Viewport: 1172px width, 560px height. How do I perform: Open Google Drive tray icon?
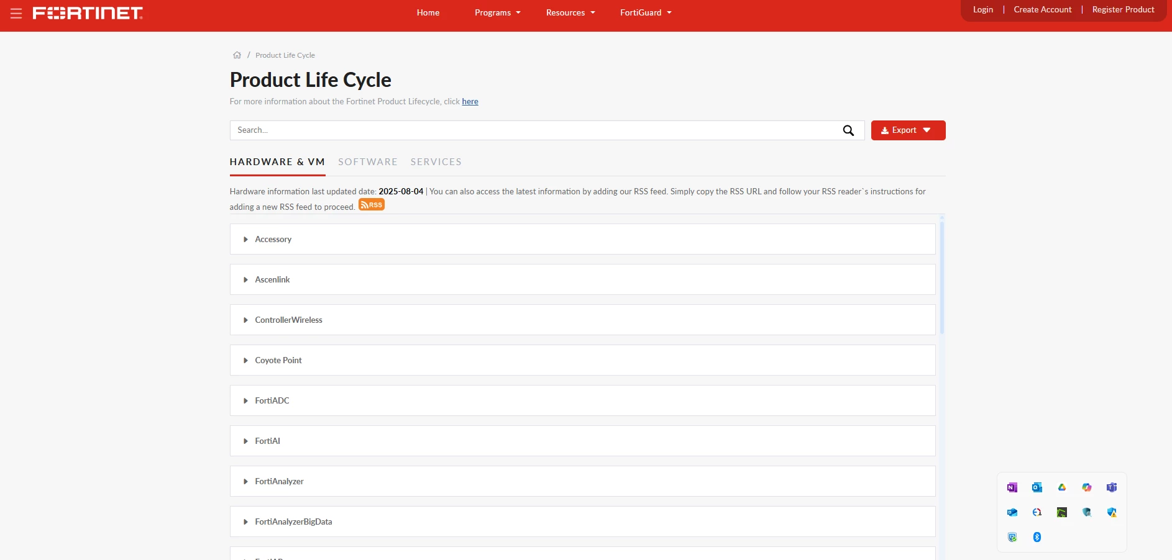tap(1062, 487)
